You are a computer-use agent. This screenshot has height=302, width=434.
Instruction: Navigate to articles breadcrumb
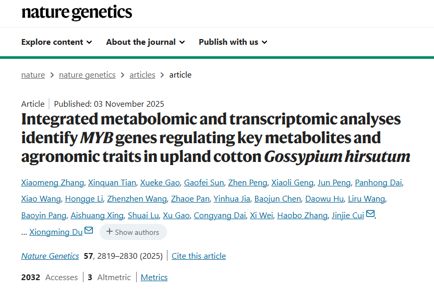tap(142, 75)
